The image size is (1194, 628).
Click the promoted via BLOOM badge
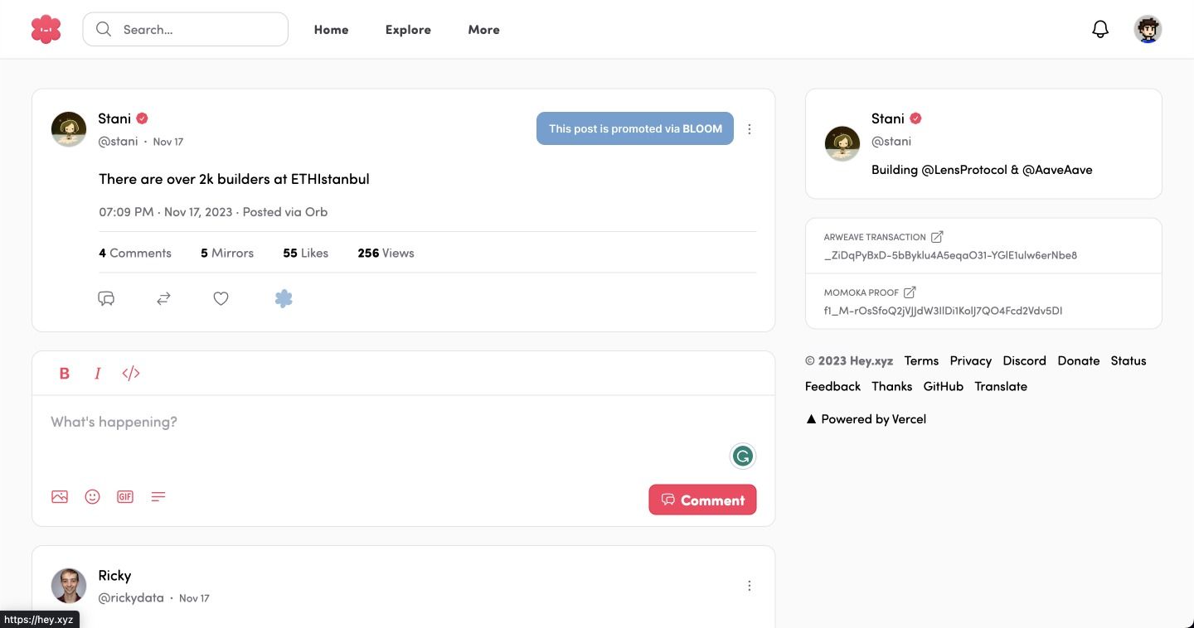(x=635, y=128)
